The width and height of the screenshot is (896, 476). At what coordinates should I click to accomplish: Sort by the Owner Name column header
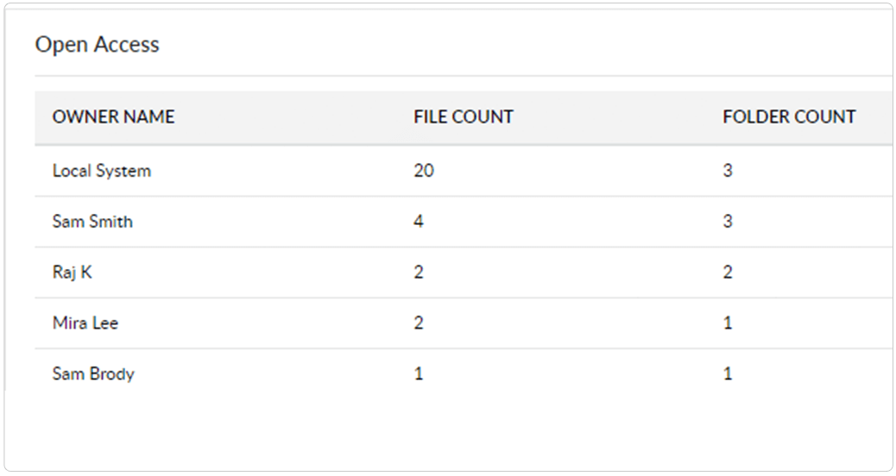point(113,116)
